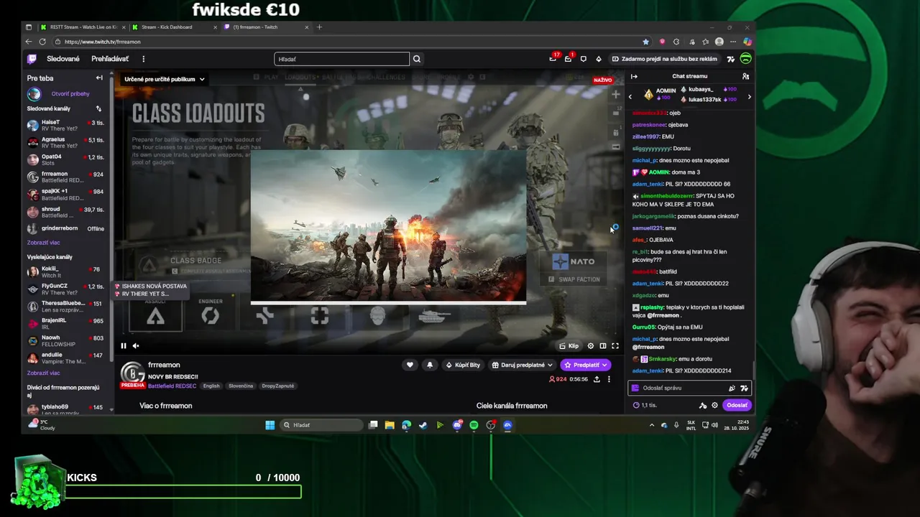Sort followed channels with the arrows icon

(x=98, y=108)
